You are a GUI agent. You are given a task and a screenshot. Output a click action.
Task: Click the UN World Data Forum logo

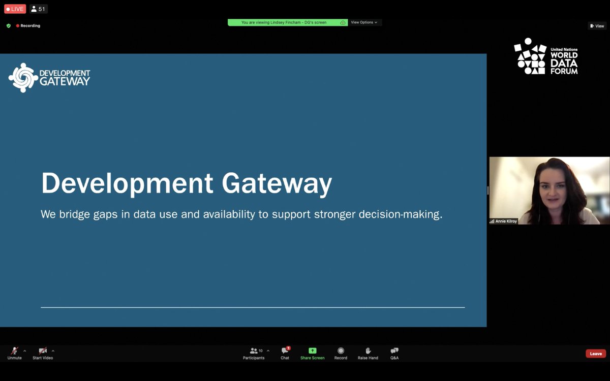pyautogui.click(x=545, y=56)
